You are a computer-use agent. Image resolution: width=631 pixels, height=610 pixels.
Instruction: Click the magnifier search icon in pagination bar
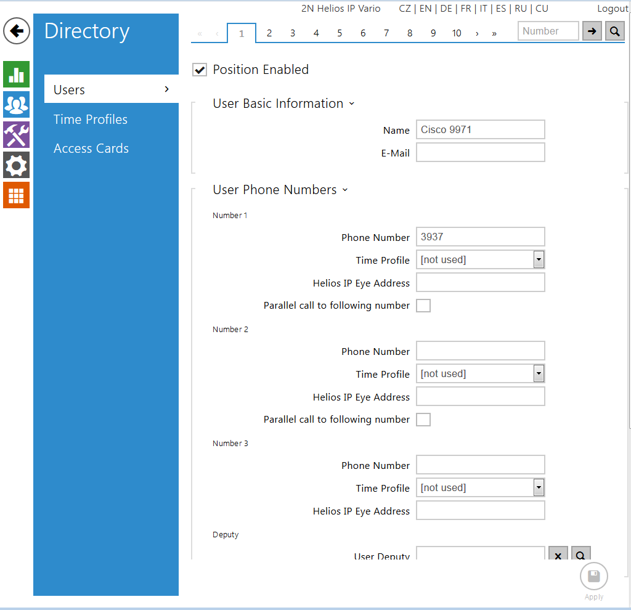pyautogui.click(x=614, y=31)
